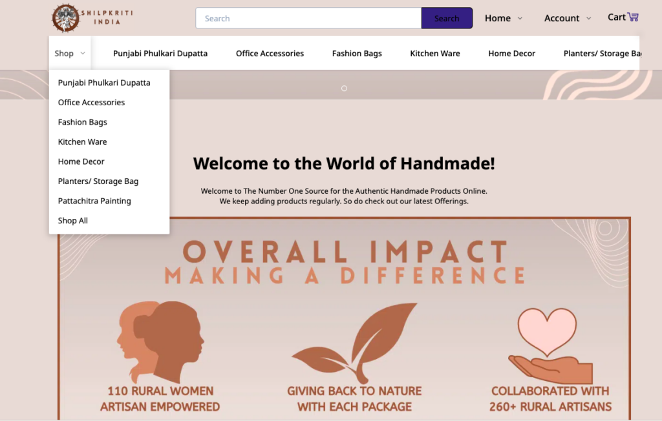Visit Home Decor in the navigation bar

[x=511, y=54]
